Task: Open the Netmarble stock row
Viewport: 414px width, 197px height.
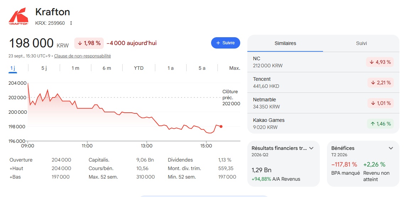Action: point(323,103)
